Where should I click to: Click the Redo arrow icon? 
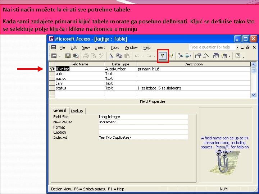[149, 56]
